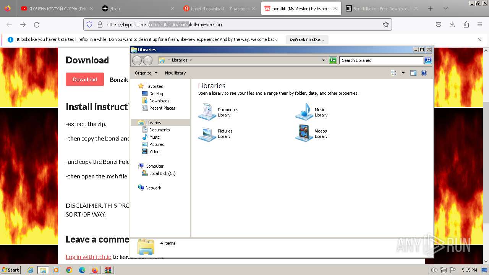Click the Refresh Firefox… button
This screenshot has height=275, width=489.
click(307, 40)
